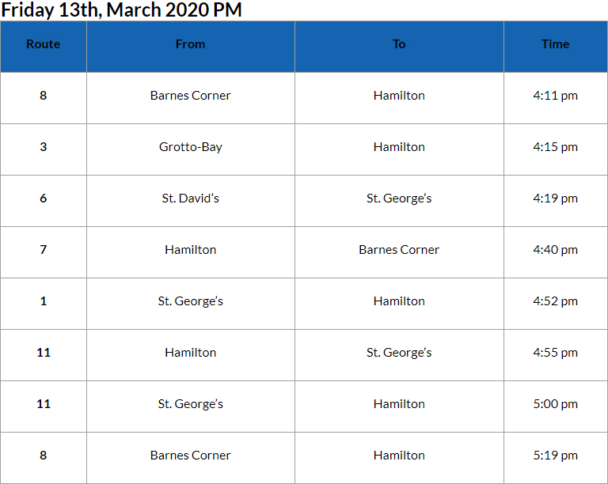Select the Grotto-Bay origin cell

190,147
